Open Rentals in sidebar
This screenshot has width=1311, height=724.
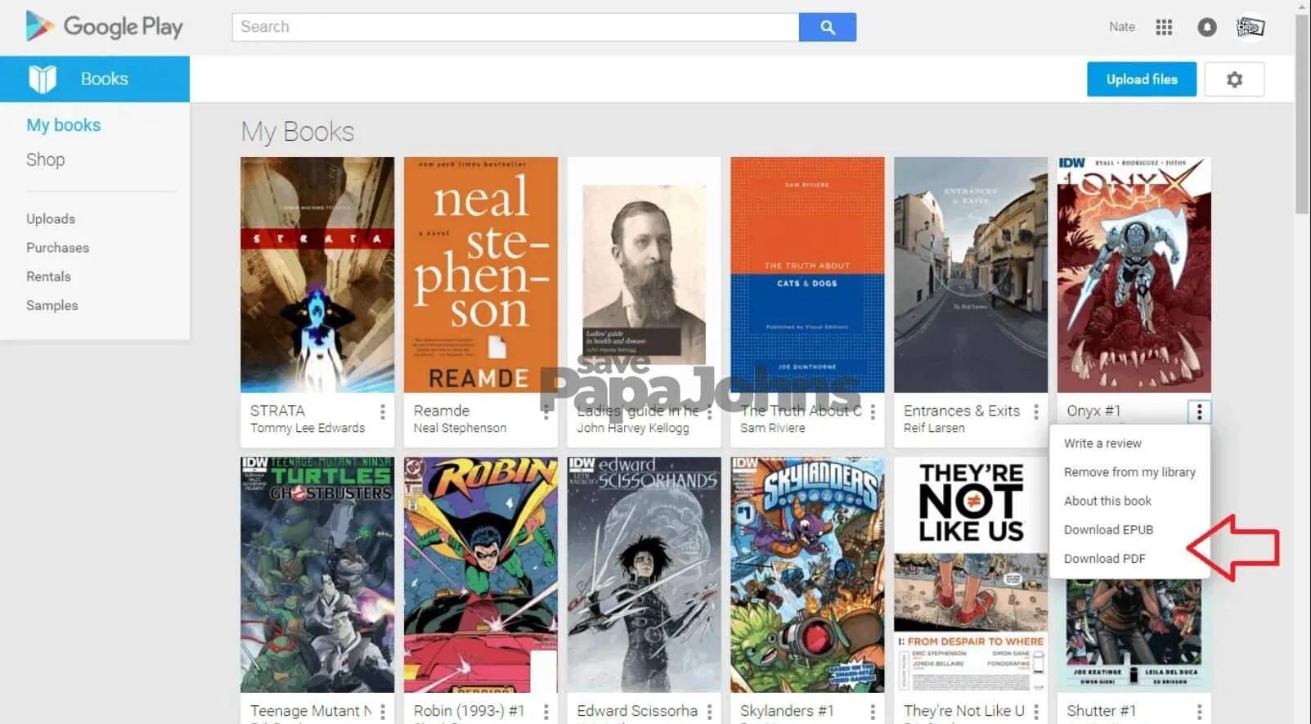point(48,276)
